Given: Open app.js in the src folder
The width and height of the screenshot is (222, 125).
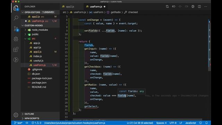Looking at the screenshot, I should click(x=40, y=43).
